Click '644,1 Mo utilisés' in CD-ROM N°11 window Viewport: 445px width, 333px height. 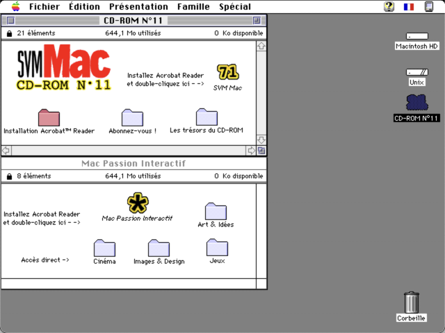pos(133,33)
